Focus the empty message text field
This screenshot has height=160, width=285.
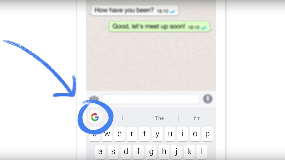point(151,99)
